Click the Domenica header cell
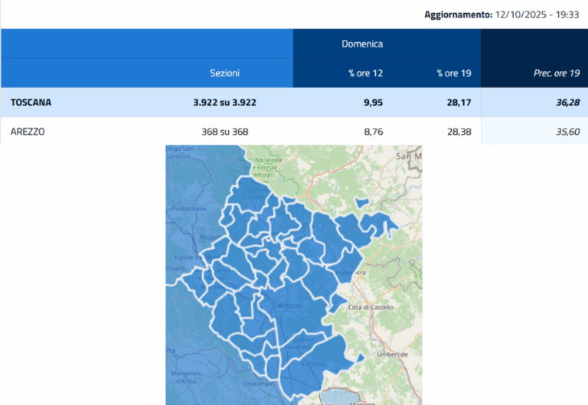Screen dimensions: 588x405 click(362, 44)
